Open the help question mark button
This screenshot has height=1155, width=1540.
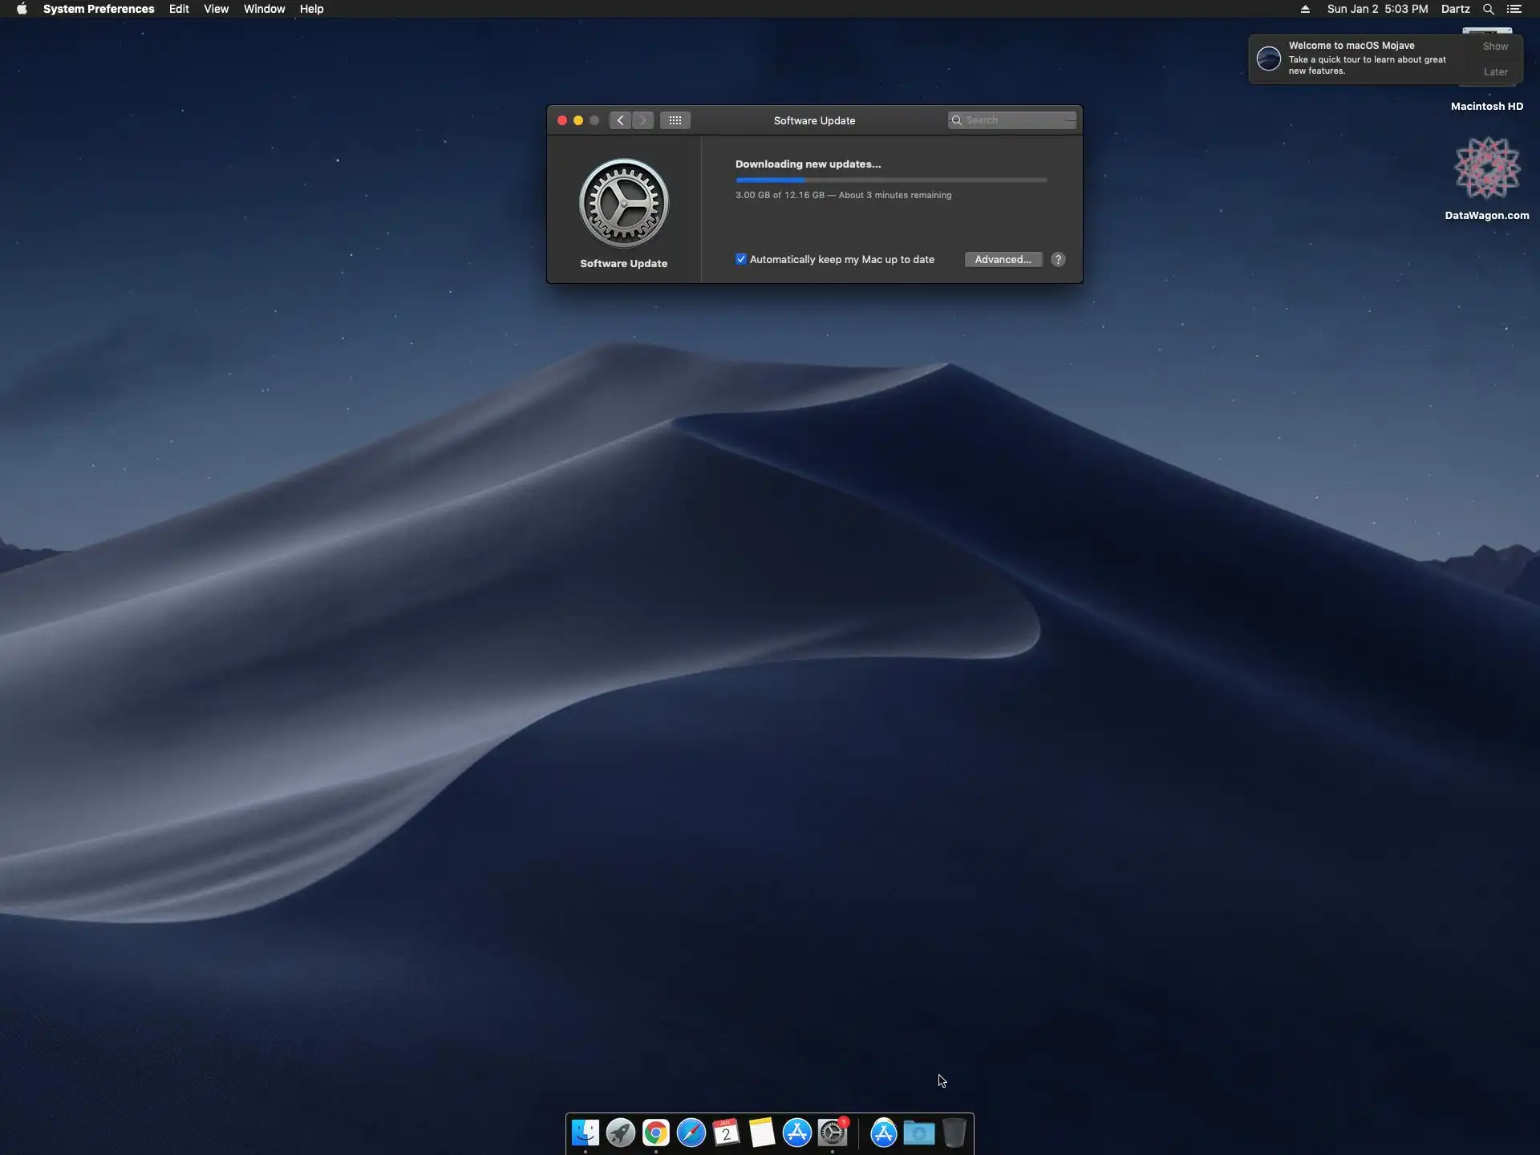pos(1058,259)
